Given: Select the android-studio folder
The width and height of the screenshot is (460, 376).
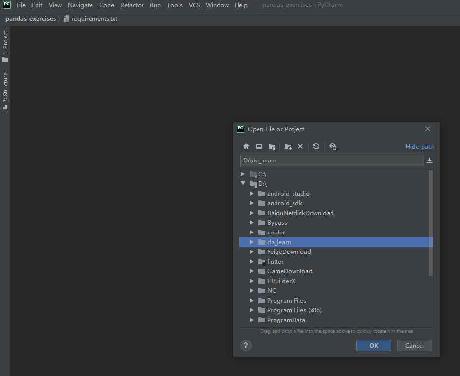Looking at the screenshot, I should click(334, 194).
